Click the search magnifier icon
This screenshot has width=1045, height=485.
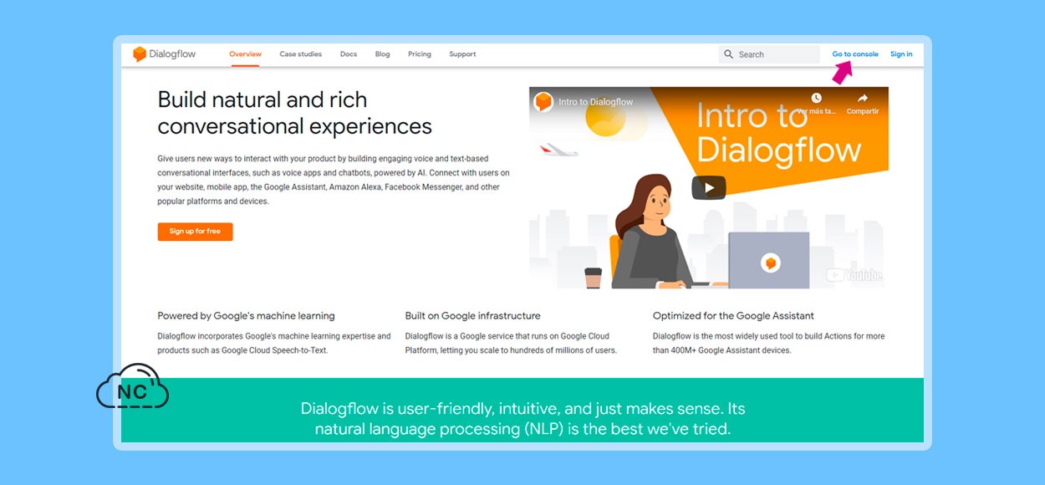(x=729, y=54)
